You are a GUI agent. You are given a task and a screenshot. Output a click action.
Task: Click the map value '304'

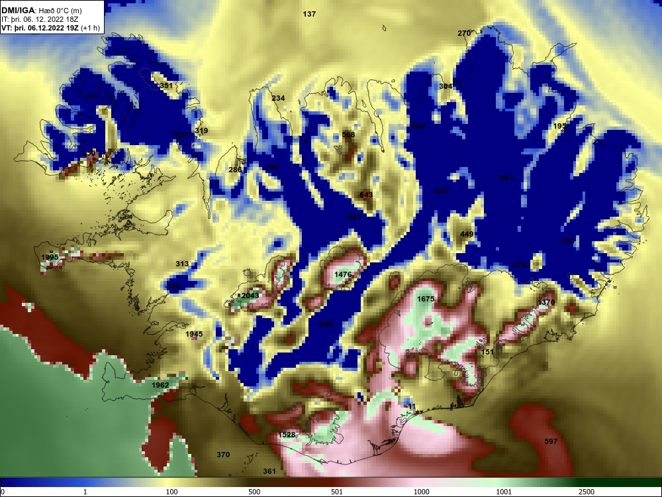click(x=446, y=86)
